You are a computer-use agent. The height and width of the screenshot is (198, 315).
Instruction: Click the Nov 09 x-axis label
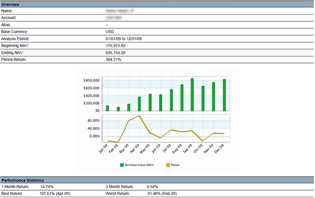(x=209, y=149)
